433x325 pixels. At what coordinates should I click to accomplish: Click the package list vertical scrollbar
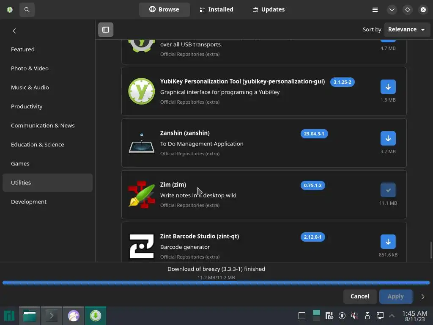[431, 251]
